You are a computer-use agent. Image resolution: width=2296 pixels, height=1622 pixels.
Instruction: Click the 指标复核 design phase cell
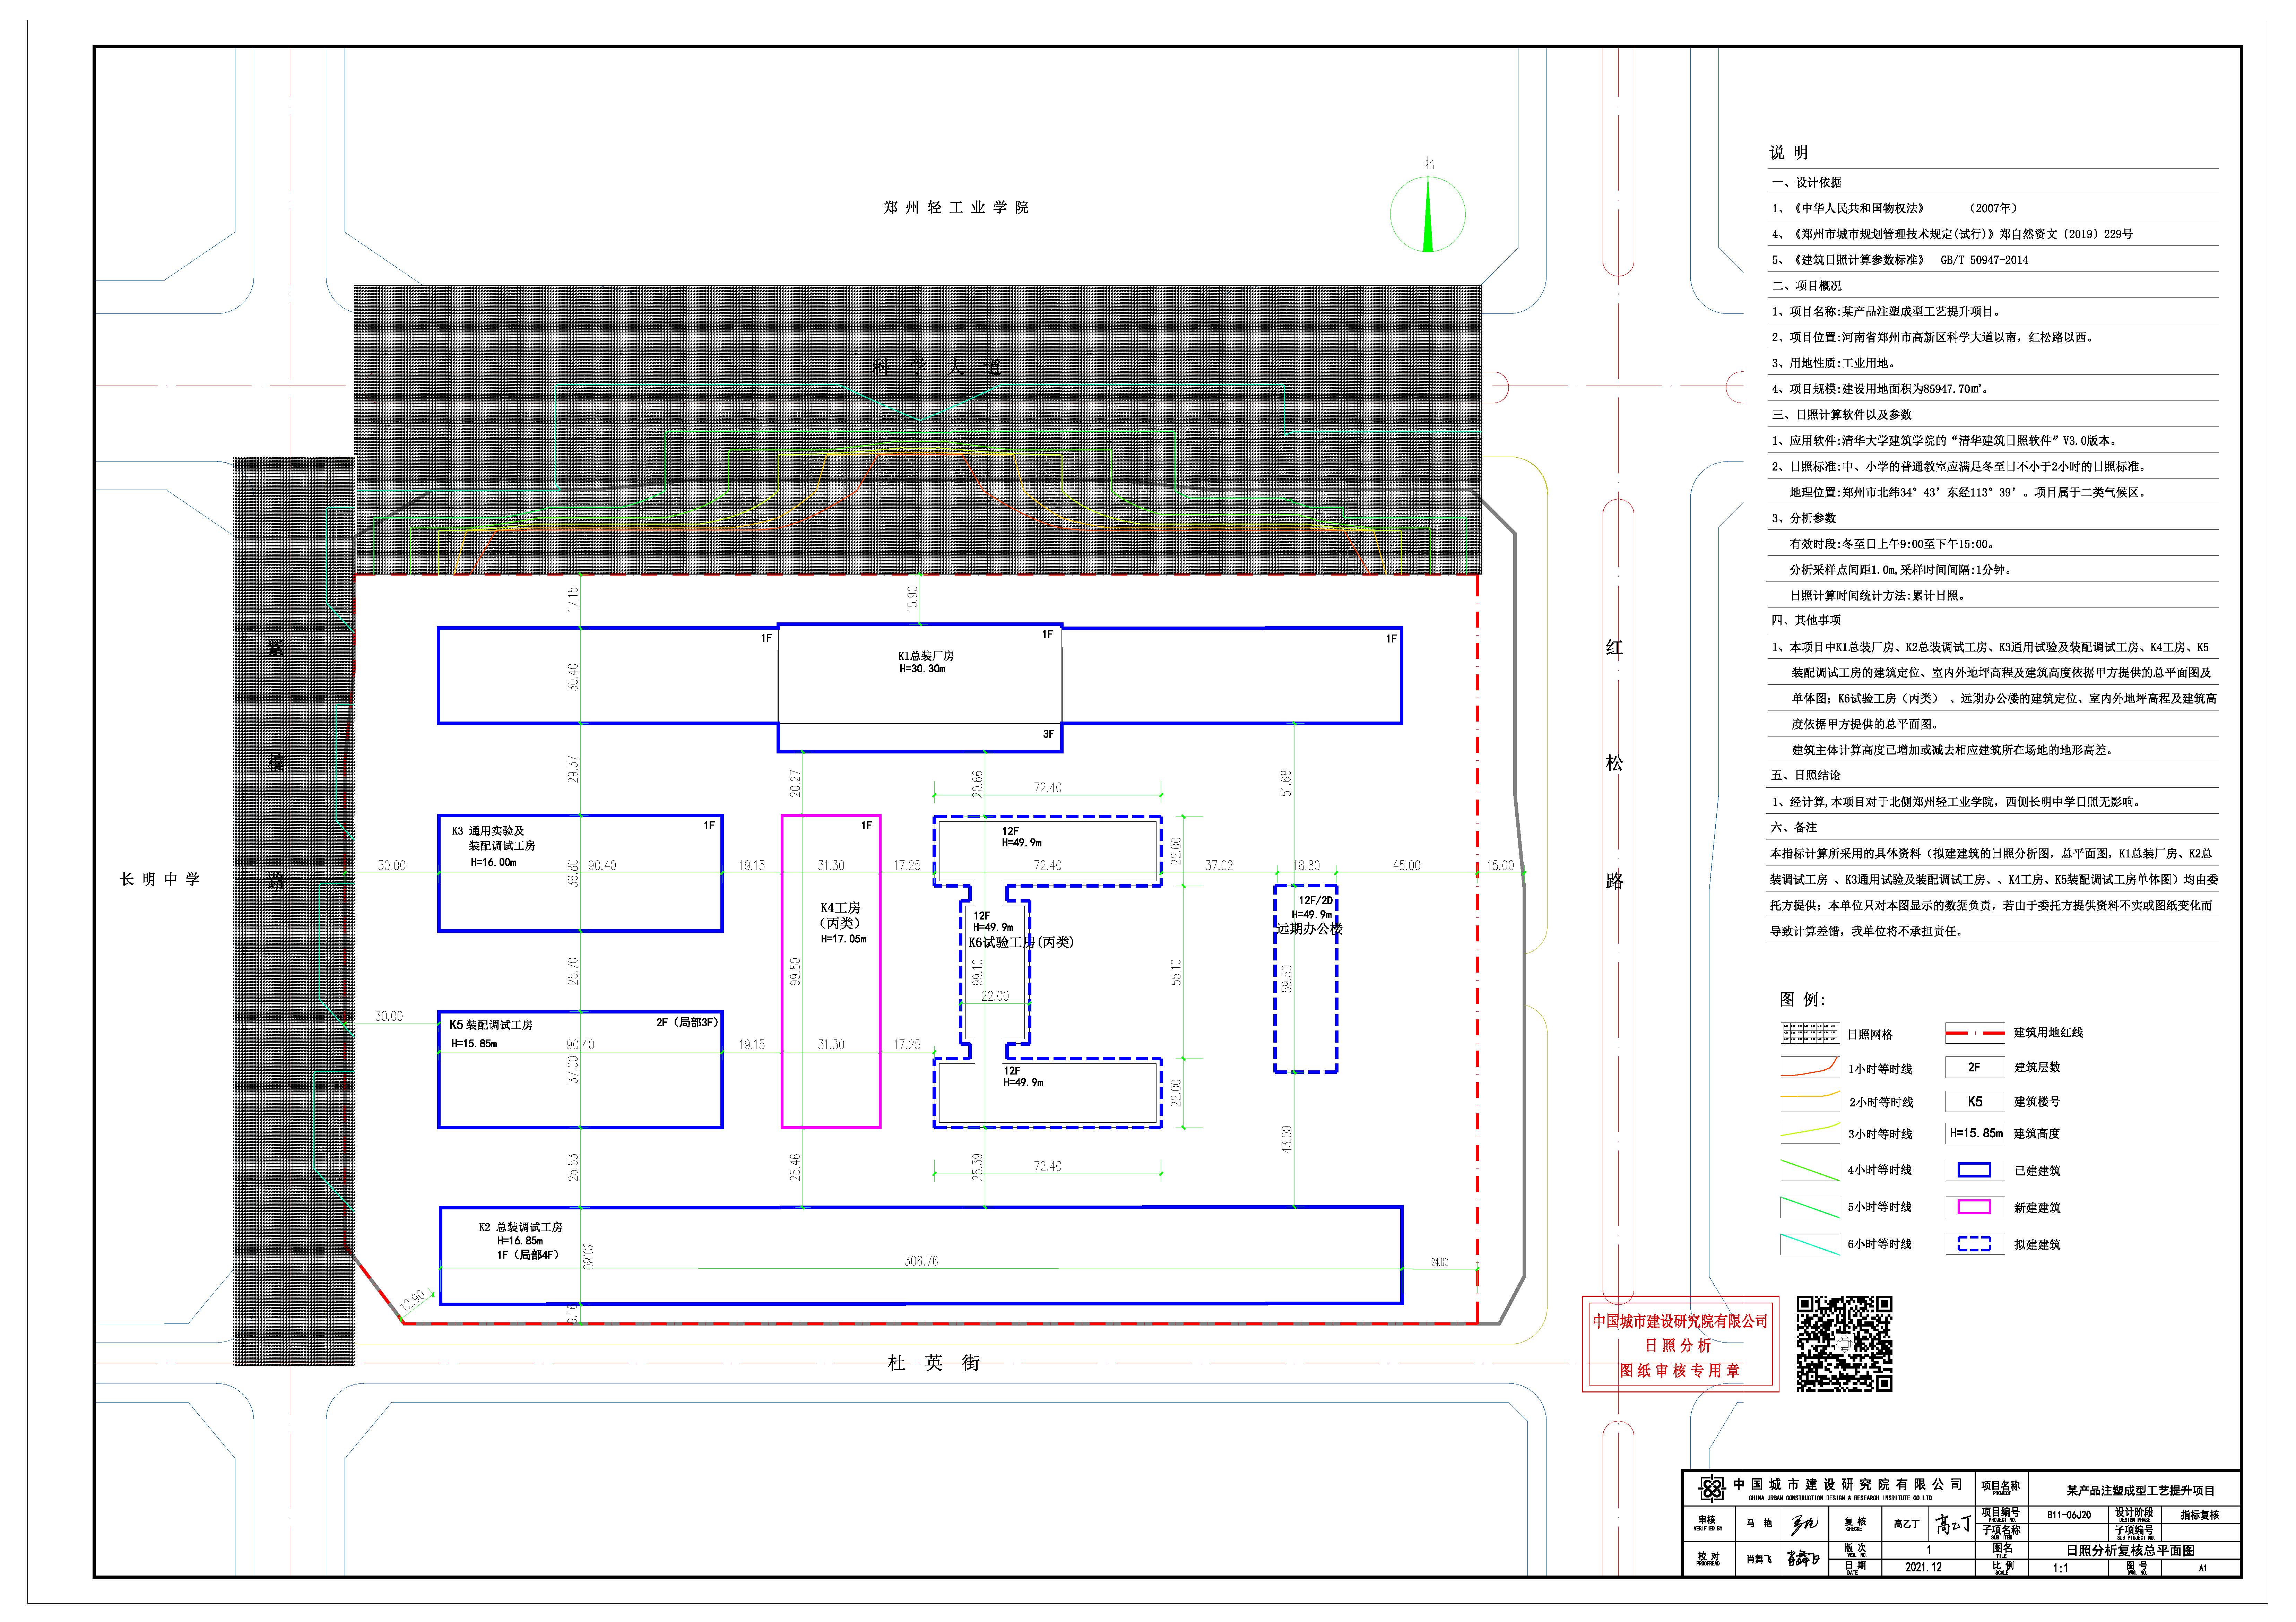pos(2200,1515)
